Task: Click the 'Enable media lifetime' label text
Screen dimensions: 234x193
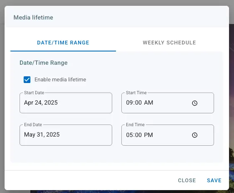Action: [60, 80]
